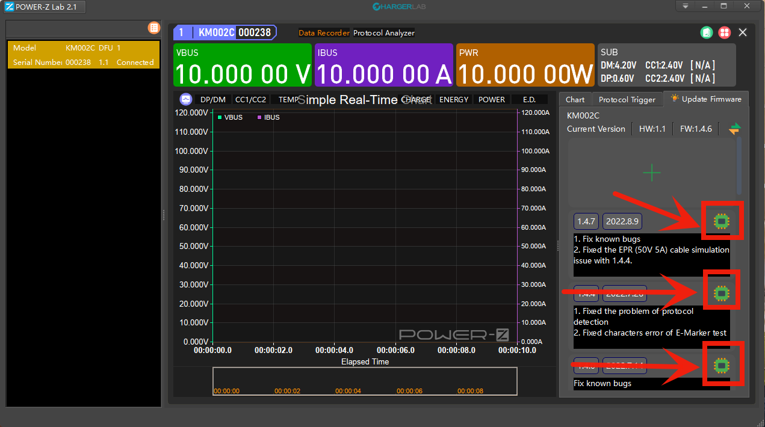Click the 2022.8.9 release date button
The height and width of the screenshot is (427, 765).
click(622, 221)
